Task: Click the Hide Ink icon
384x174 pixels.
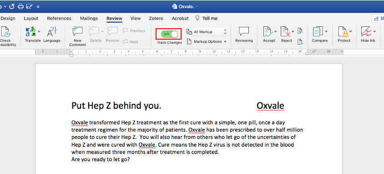Action: tap(366, 31)
